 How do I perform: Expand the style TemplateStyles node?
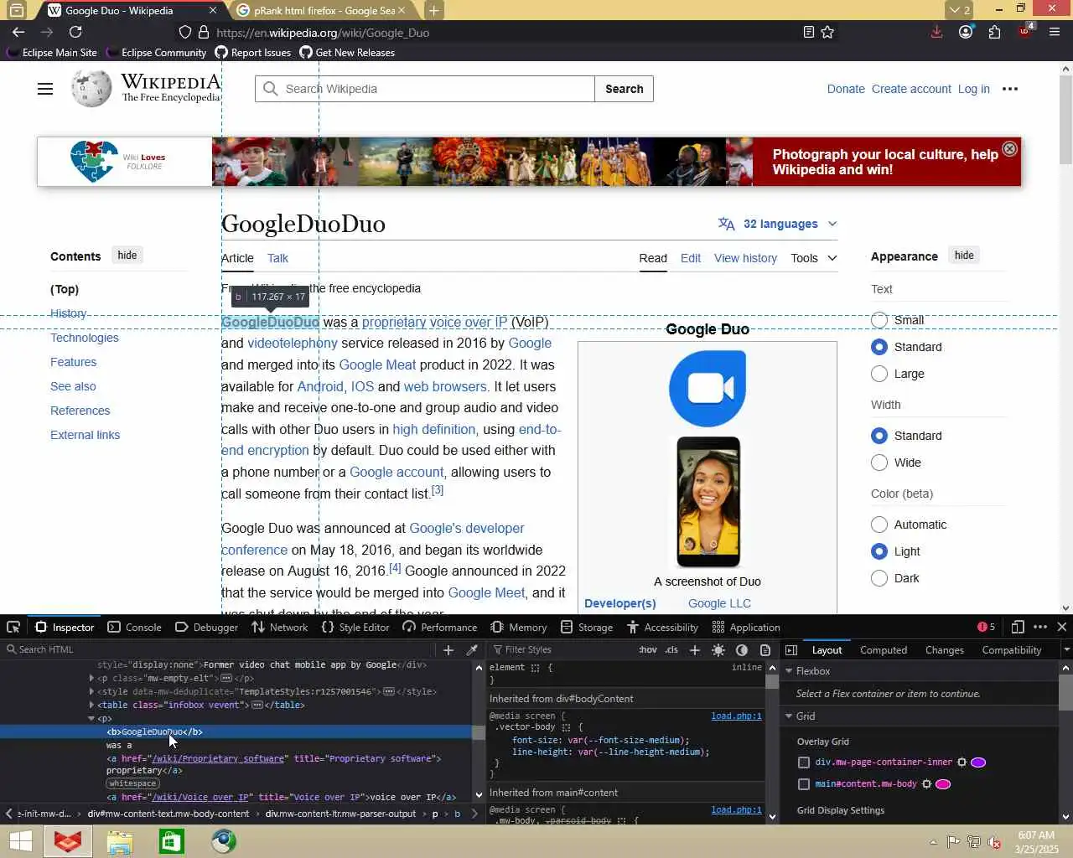point(91,692)
